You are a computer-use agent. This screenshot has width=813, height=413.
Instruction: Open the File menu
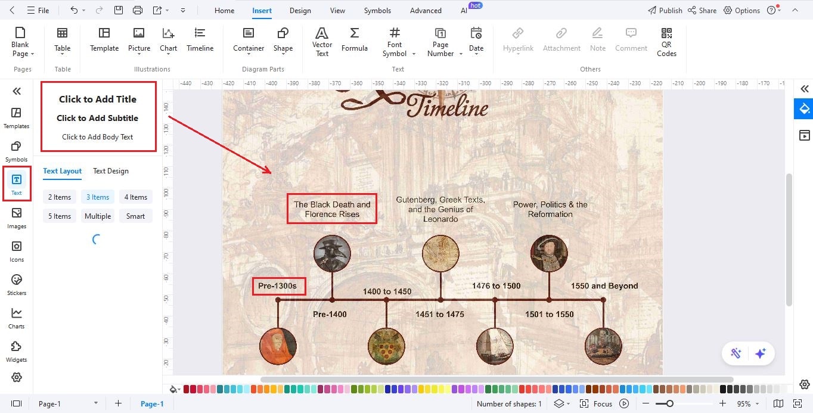pos(39,10)
